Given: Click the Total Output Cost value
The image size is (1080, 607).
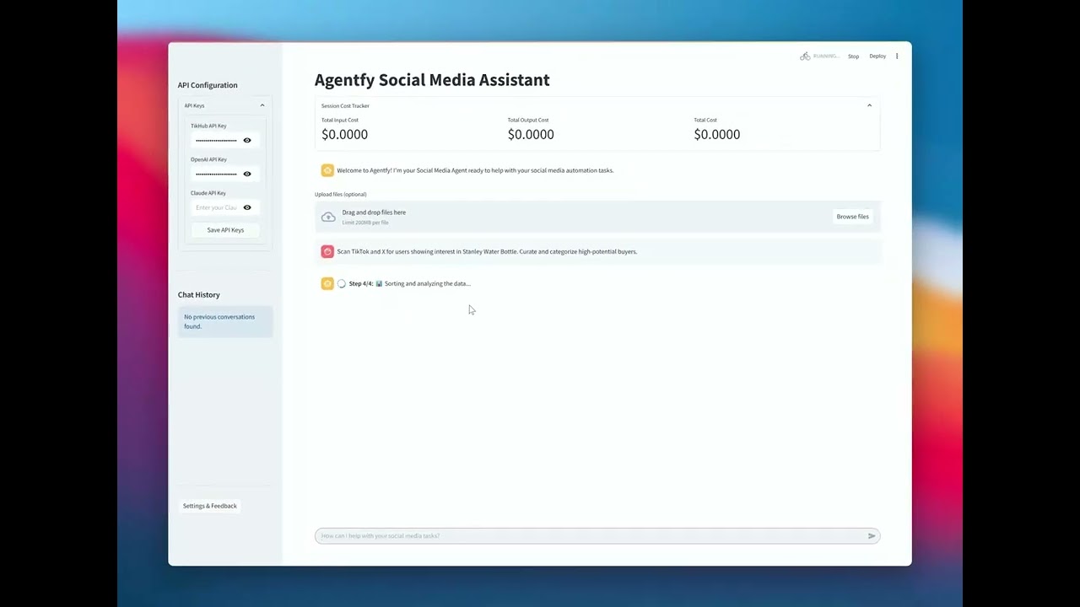Looking at the screenshot, I should pyautogui.click(x=531, y=134).
